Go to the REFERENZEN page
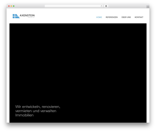Viewport: 156px width, 132px height. coord(112,17)
